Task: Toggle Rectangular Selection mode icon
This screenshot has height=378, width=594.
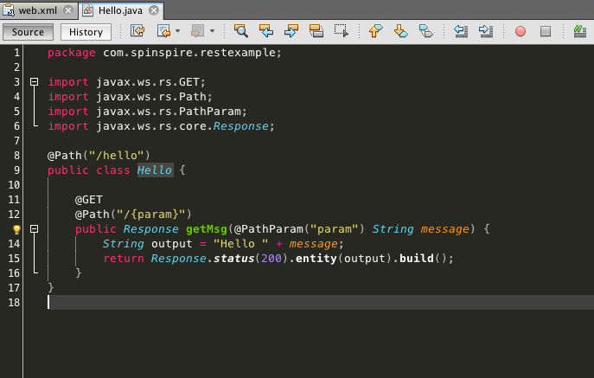Action: (x=341, y=31)
